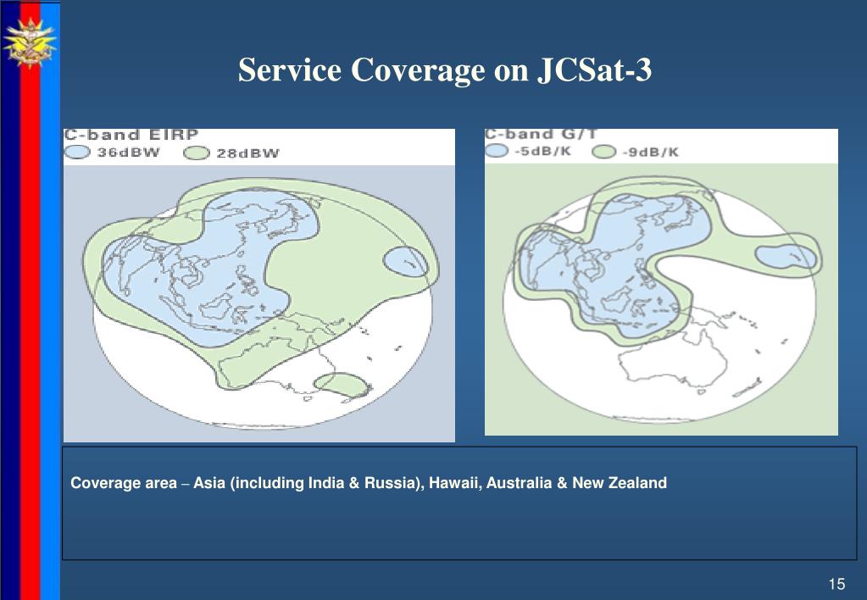Click the C-band EIRP coverage map
The width and height of the screenshot is (867, 600).
tap(259, 303)
